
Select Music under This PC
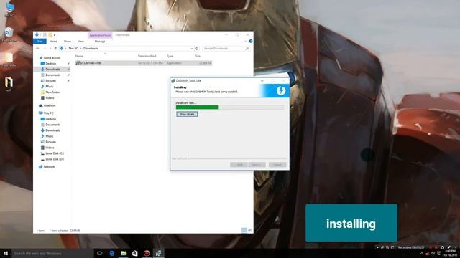(50, 136)
